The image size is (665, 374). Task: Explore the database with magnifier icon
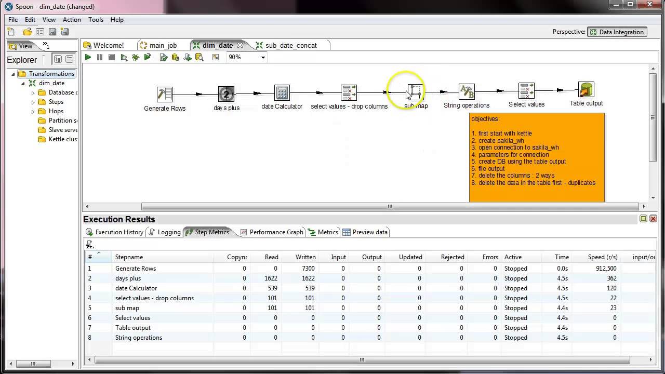click(199, 57)
